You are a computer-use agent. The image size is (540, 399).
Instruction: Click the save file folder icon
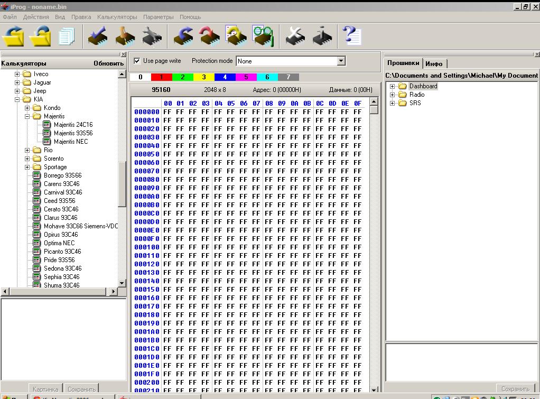(40, 36)
